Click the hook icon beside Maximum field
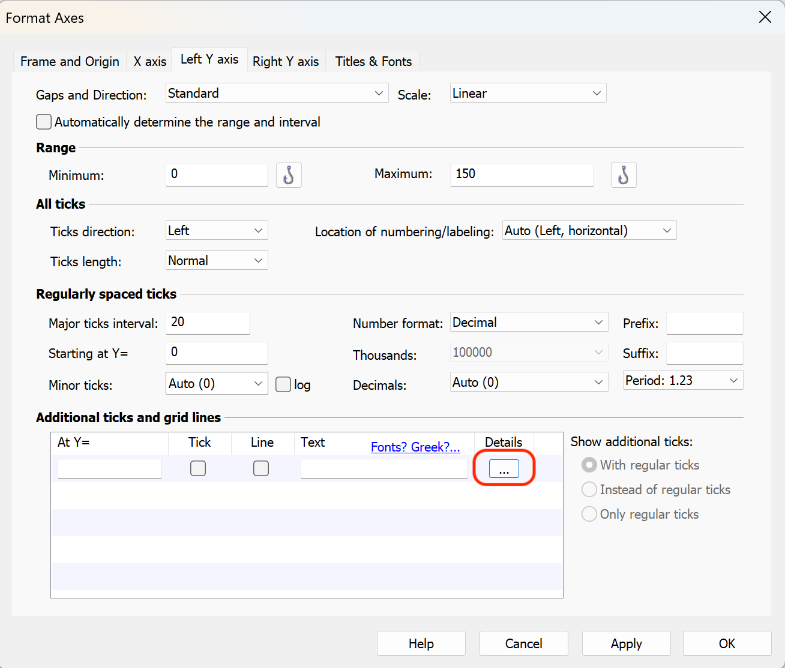 pos(624,175)
